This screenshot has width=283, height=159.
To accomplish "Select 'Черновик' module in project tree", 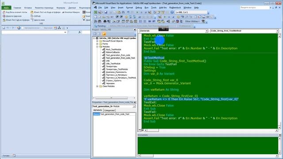I will (x=110, y=83).
